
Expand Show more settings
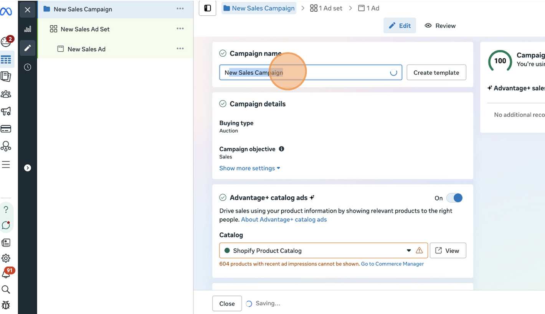pos(249,168)
